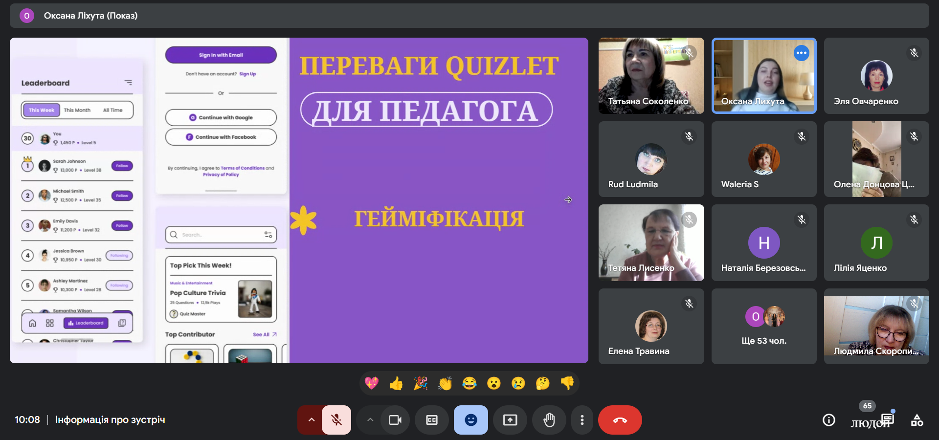Select Наталія Березовсь participant tile
Viewport: 939px width, 440px height.
point(764,242)
